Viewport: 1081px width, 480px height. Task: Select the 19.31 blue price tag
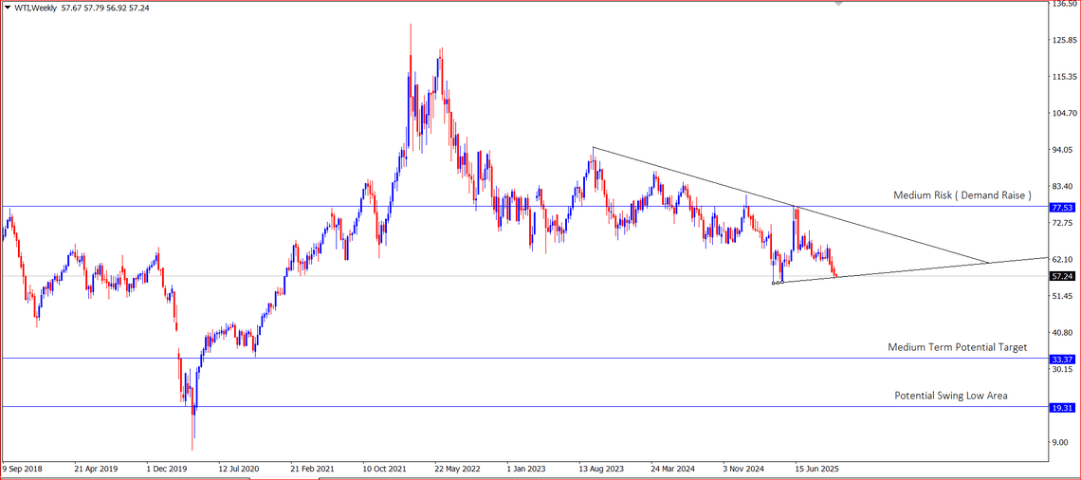point(1062,408)
